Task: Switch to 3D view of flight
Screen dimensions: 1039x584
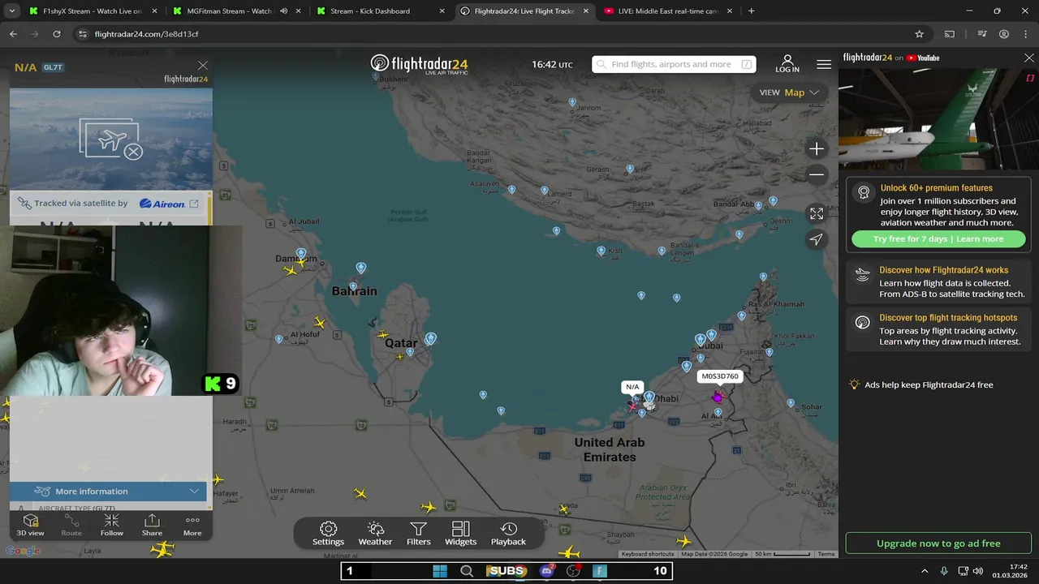Action: 31,525
